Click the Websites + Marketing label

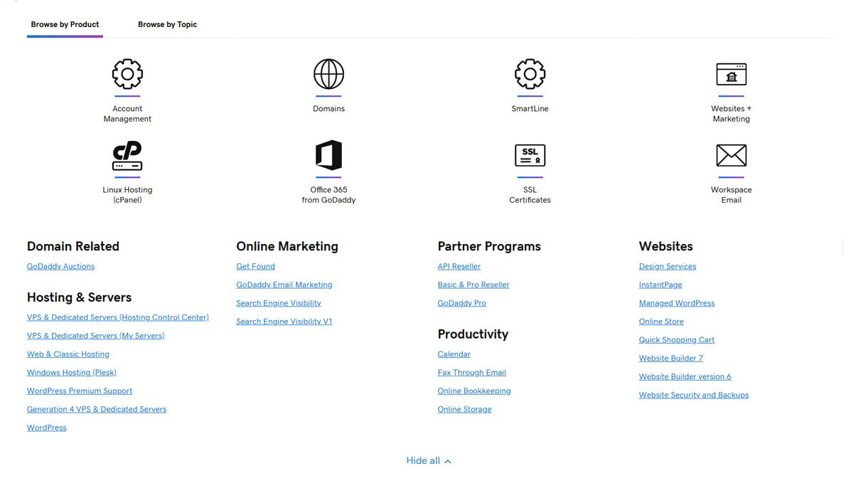731,114
